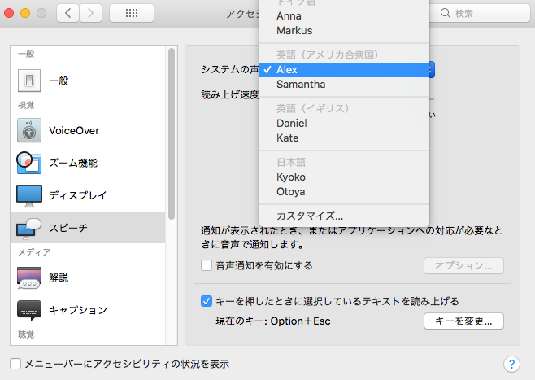Click the search magnifier icon

[446, 13]
